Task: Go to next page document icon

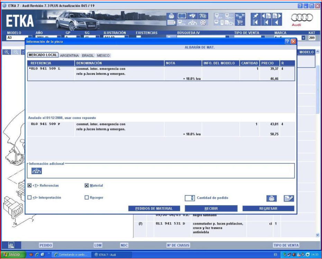Action: pyautogui.click(x=277, y=16)
